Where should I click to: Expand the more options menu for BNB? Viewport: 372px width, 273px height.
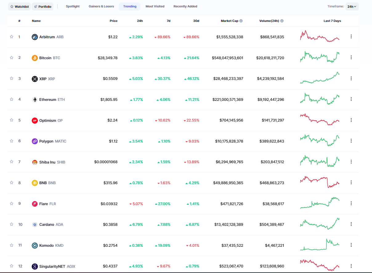[x=351, y=183]
